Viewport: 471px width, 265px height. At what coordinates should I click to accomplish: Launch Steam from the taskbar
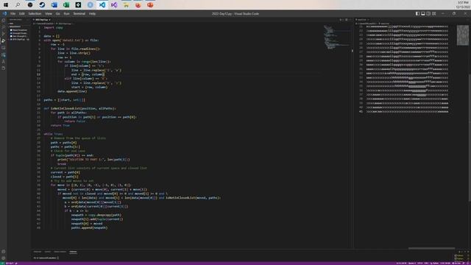(x=42, y=5)
